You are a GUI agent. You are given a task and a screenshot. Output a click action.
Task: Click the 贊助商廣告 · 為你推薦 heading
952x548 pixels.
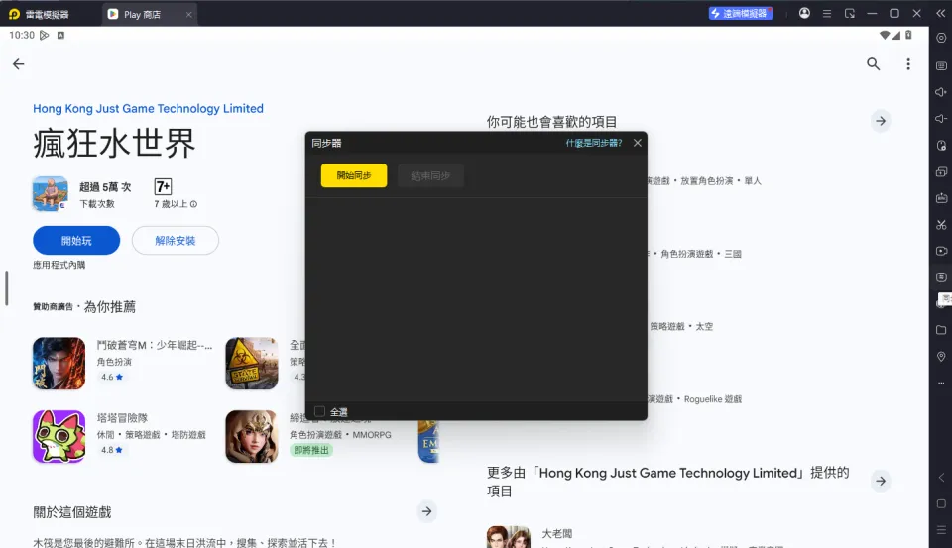coord(84,306)
